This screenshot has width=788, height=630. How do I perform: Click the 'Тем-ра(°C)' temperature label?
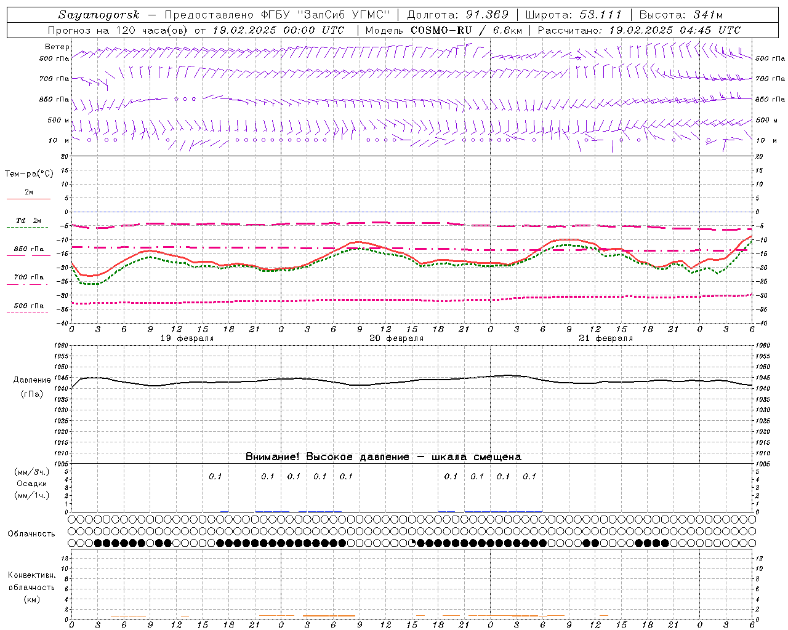[29, 174]
